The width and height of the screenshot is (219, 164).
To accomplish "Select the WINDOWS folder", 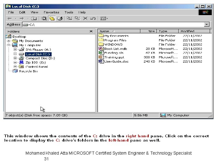I will click(x=113, y=44).
